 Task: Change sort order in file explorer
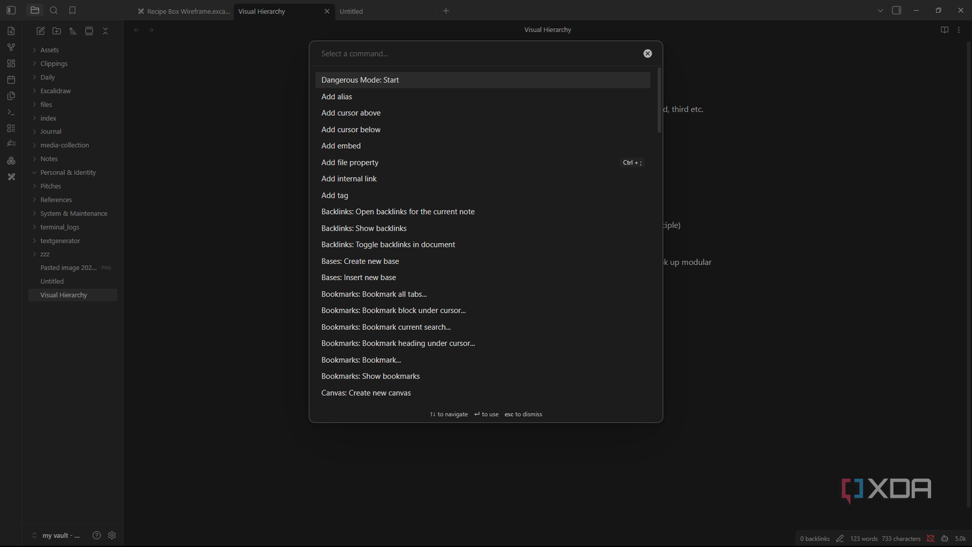point(73,31)
